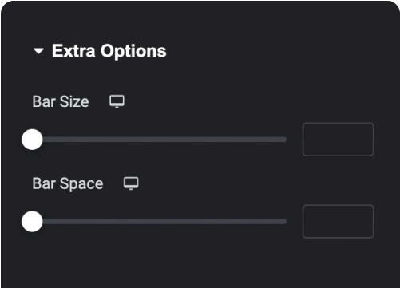
Task: Focus the Bar Space value input box
Action: coord(339,221)
